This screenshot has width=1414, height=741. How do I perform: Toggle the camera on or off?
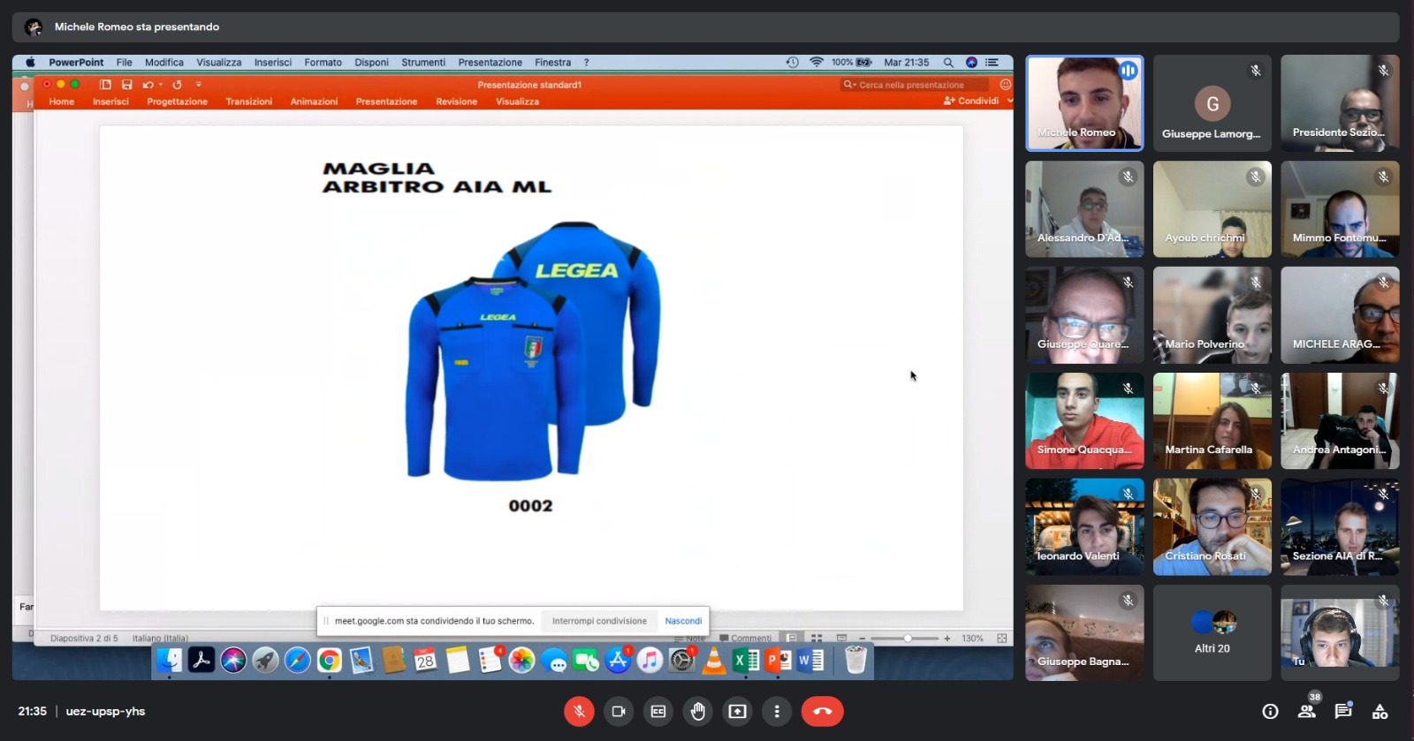click(x=619, y=711)
